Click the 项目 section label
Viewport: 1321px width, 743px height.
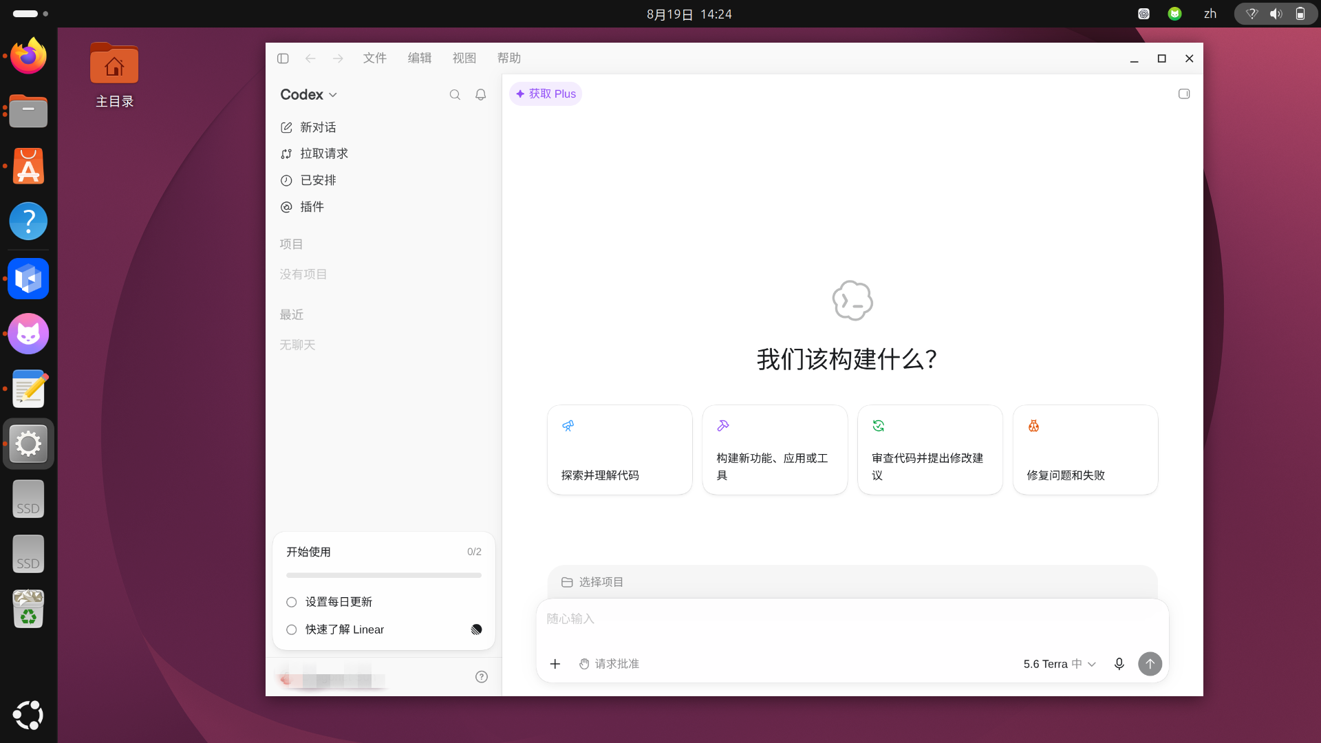click(291, 244)
